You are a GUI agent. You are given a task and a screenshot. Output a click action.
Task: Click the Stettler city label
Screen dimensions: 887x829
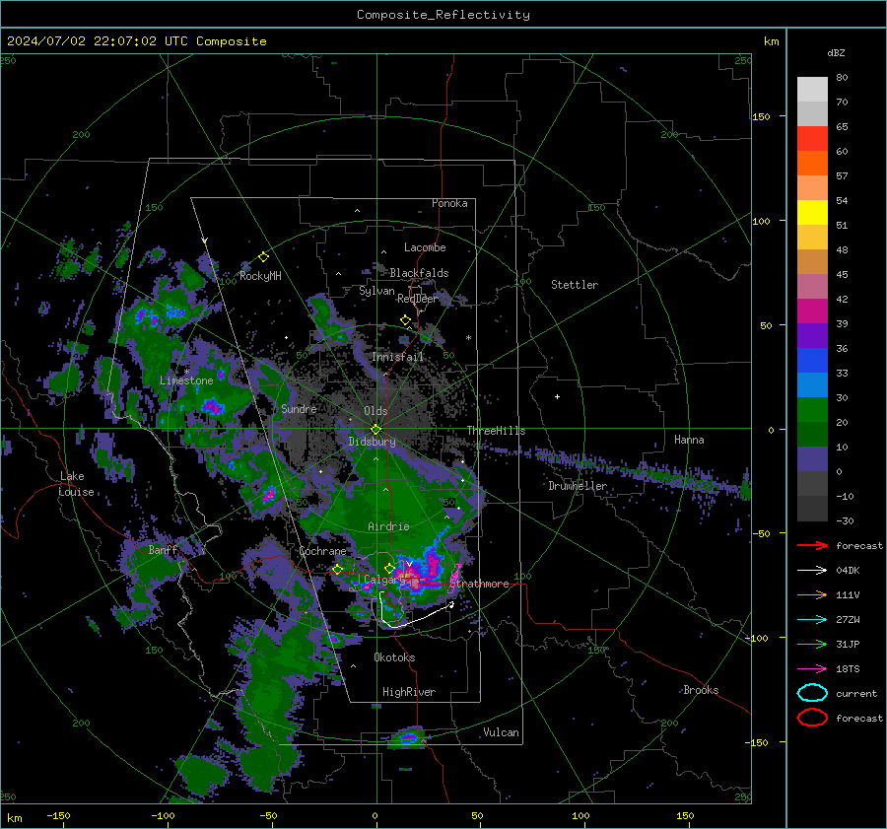[x=575, y=285]
